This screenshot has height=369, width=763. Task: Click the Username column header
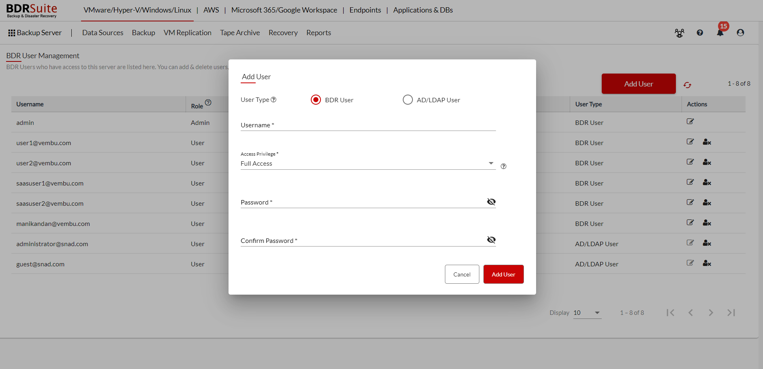(30, 104)
